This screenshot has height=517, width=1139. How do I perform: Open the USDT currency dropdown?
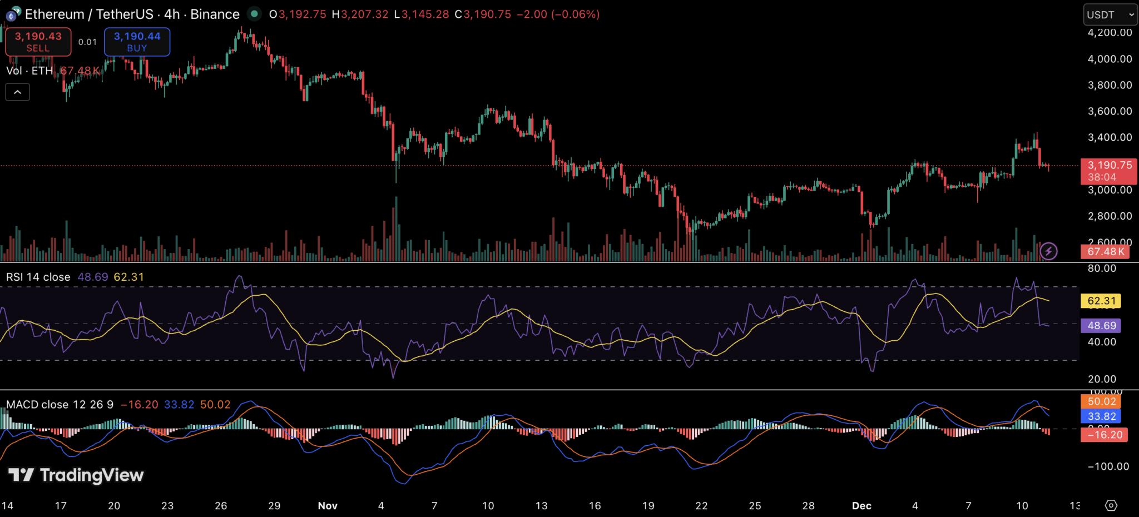click(1110, 15)
